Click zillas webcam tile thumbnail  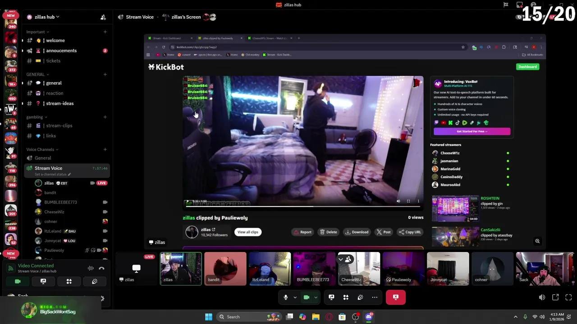(181, 269)
